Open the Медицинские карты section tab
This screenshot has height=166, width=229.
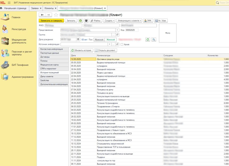[x=54, y=65]
